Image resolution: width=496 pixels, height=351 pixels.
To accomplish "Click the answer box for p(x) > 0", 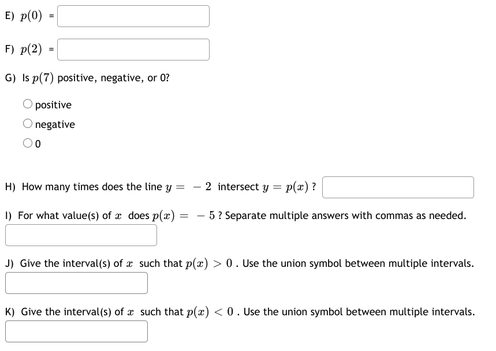I will pos(77,283).
